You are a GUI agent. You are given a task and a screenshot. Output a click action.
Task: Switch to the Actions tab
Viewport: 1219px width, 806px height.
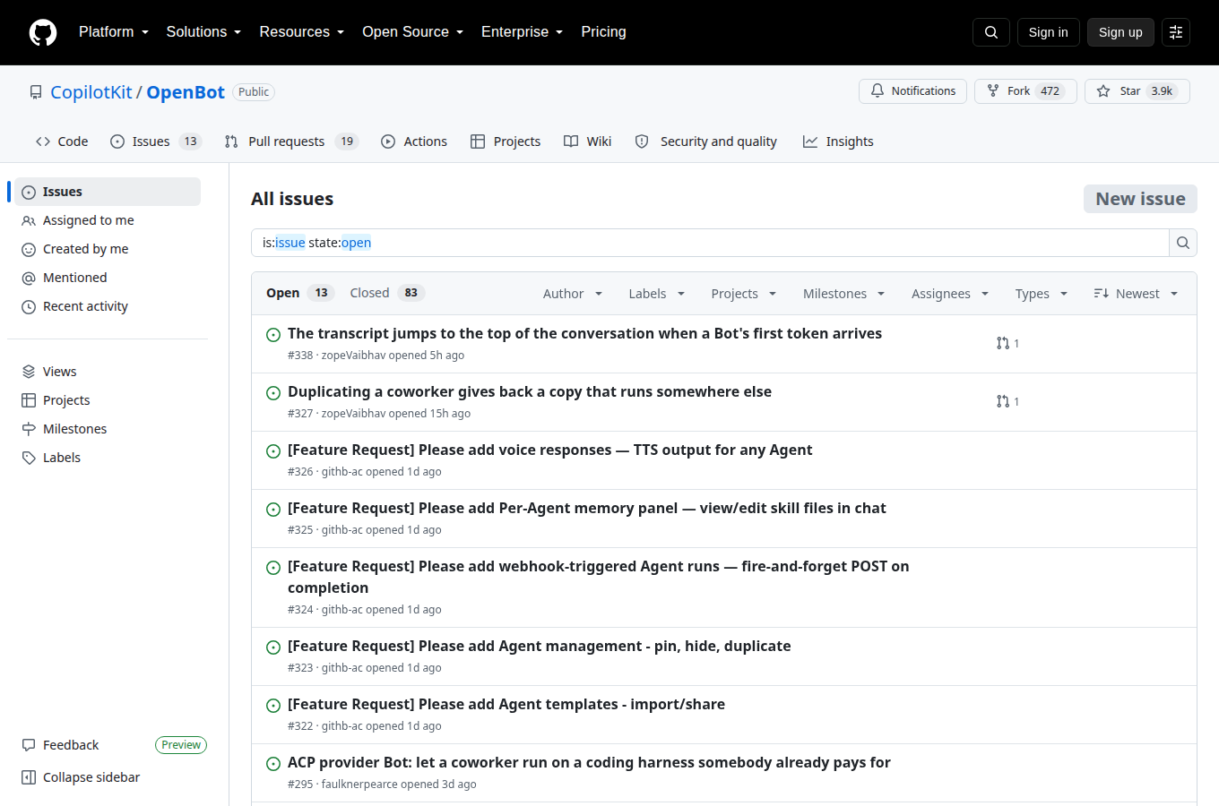point(414,141)
